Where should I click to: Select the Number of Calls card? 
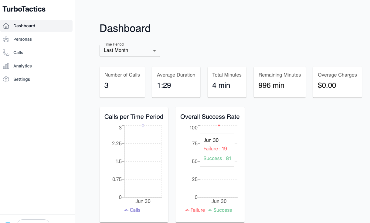(122, 82)
